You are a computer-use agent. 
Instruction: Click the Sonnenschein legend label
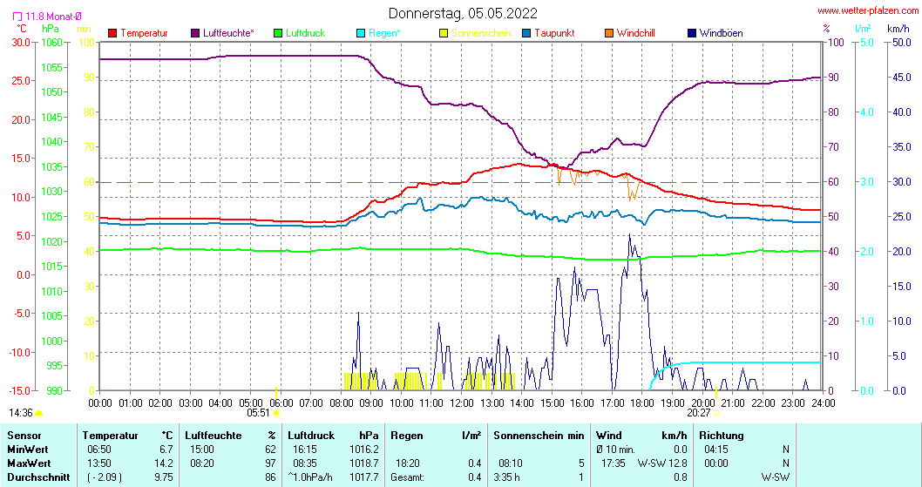[x=481, y=33]
